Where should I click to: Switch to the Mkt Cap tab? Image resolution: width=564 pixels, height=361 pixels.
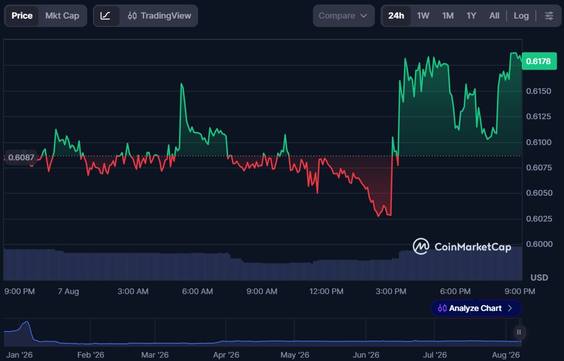pos(62,16)
